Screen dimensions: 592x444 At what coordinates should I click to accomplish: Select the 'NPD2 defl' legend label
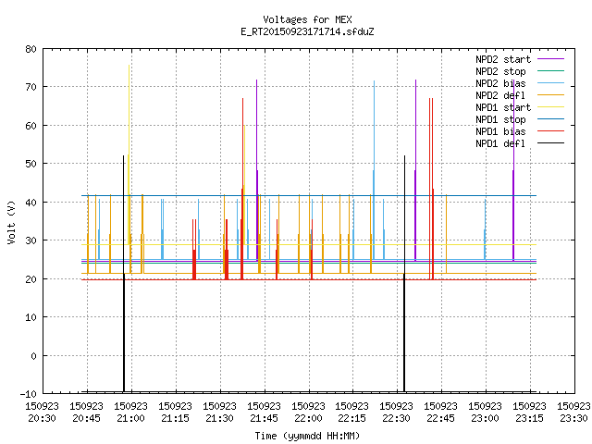pos(500,95)
